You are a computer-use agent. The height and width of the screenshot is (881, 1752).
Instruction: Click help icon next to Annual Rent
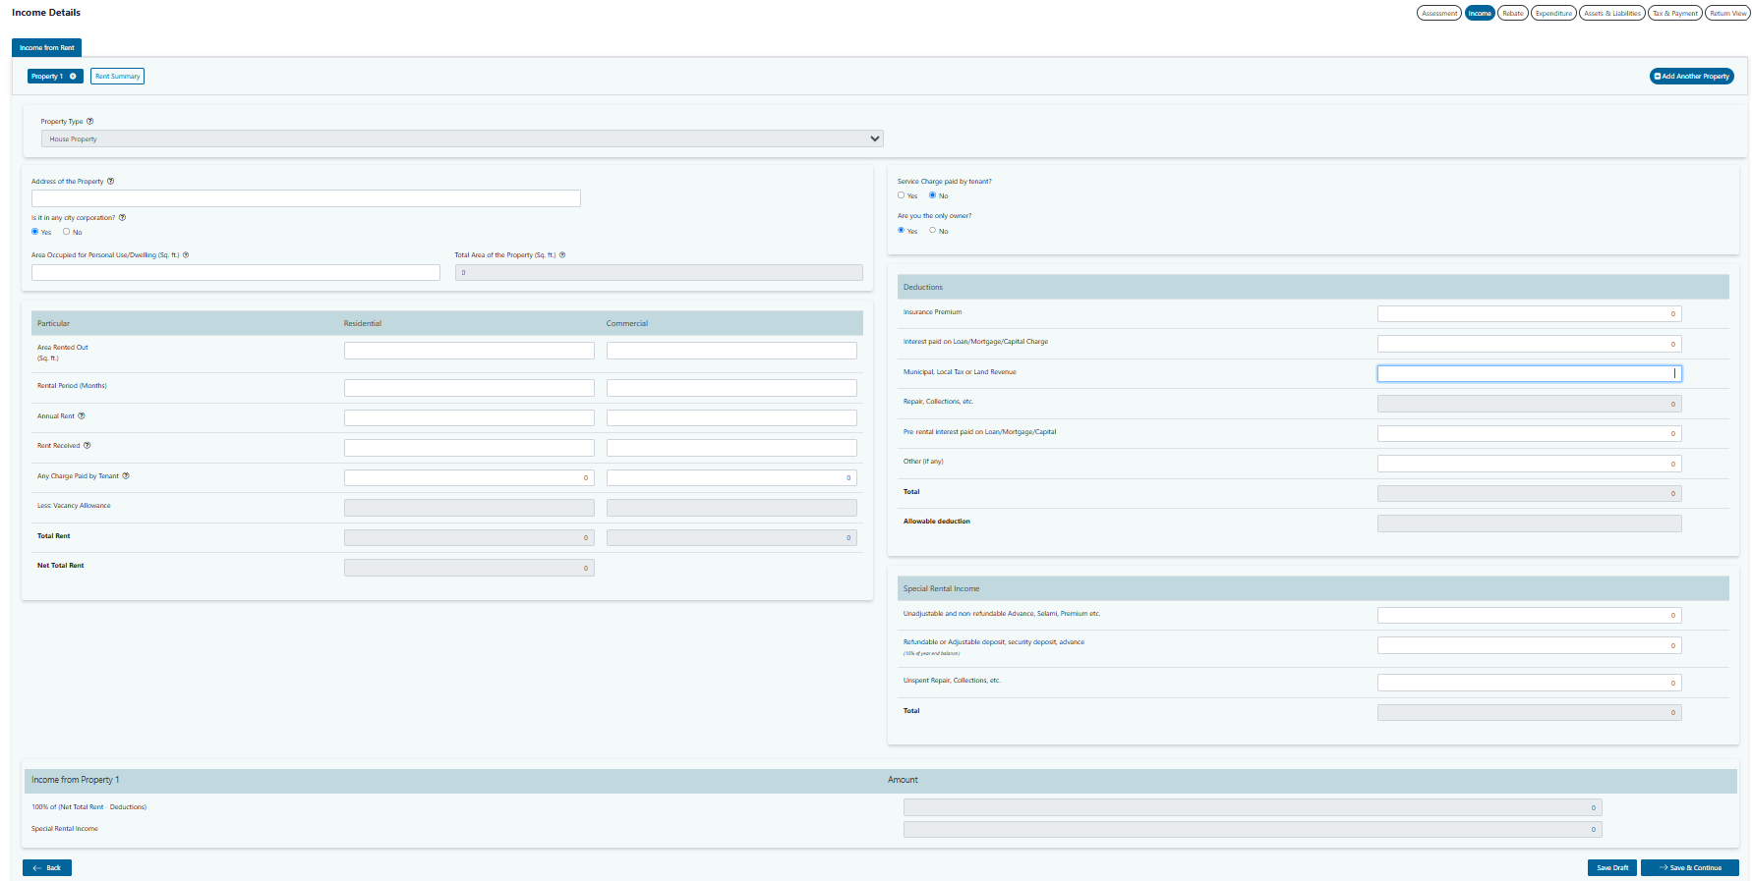82,416
